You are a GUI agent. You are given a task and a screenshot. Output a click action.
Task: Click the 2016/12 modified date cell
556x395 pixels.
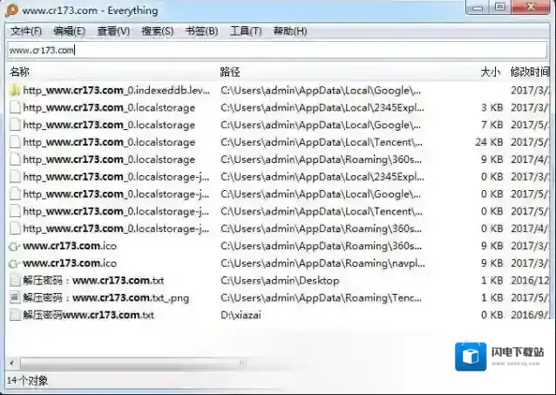click(531, 281)
